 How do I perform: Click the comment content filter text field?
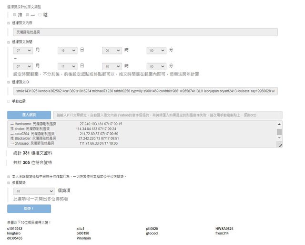(145, 32)
